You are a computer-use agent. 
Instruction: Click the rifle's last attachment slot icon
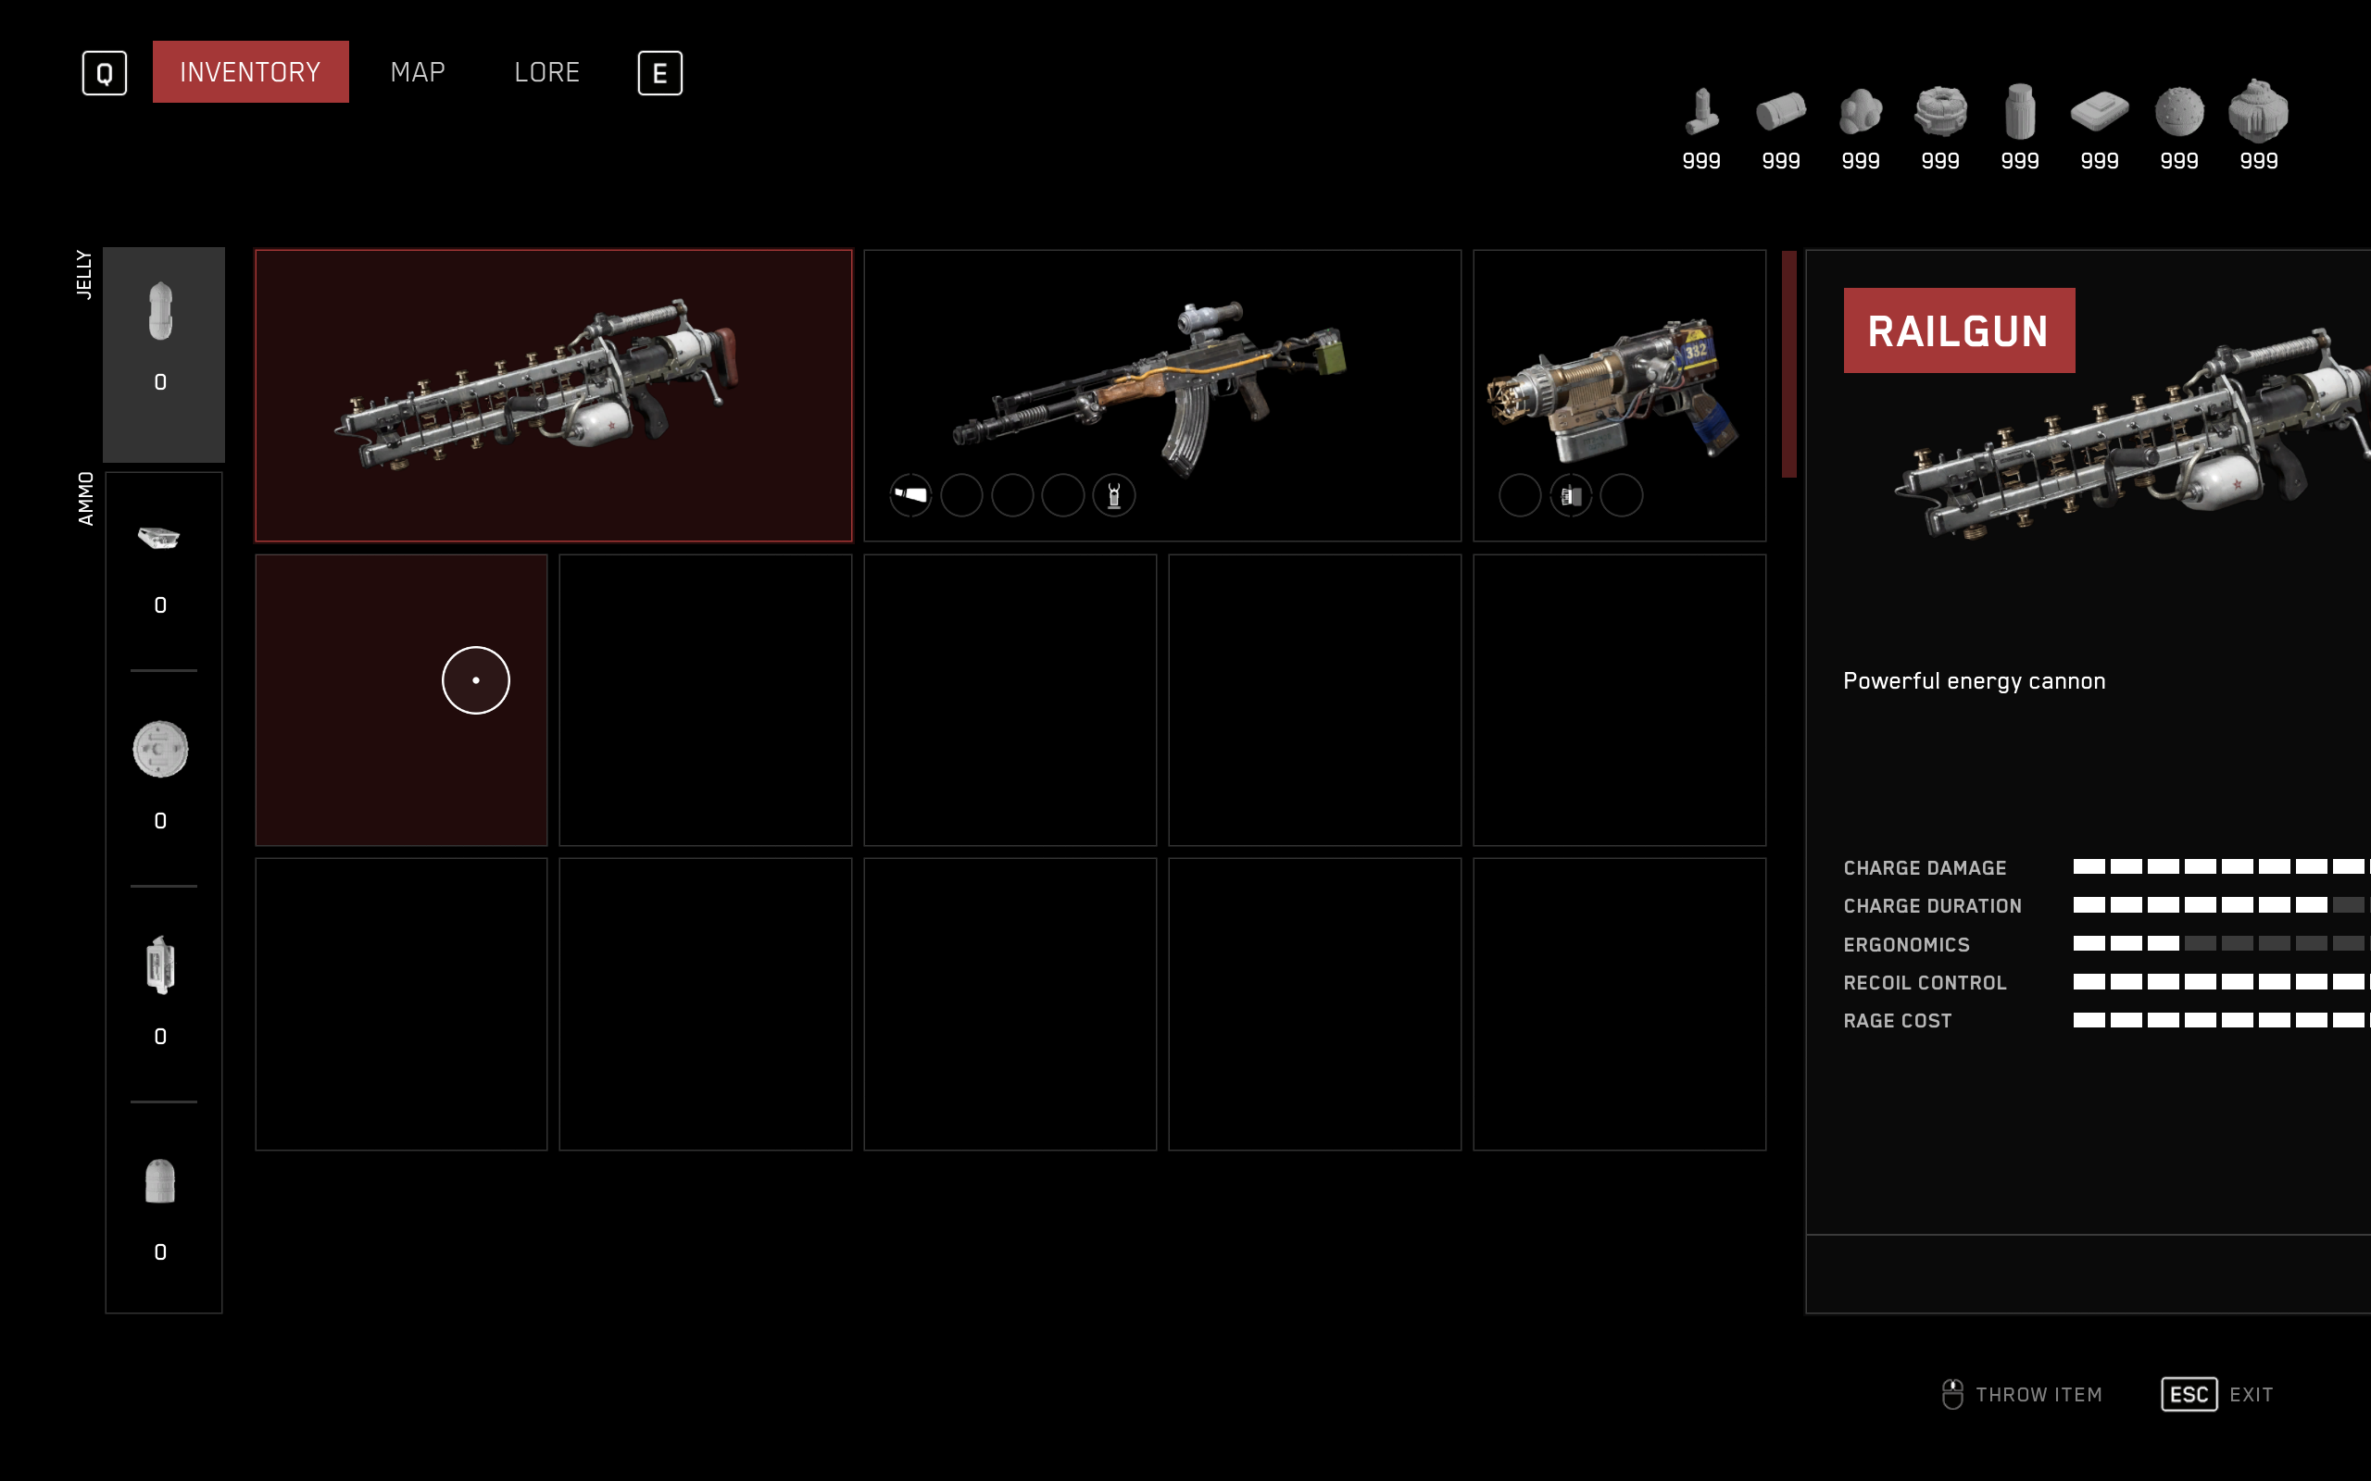tap(1114, 494)
